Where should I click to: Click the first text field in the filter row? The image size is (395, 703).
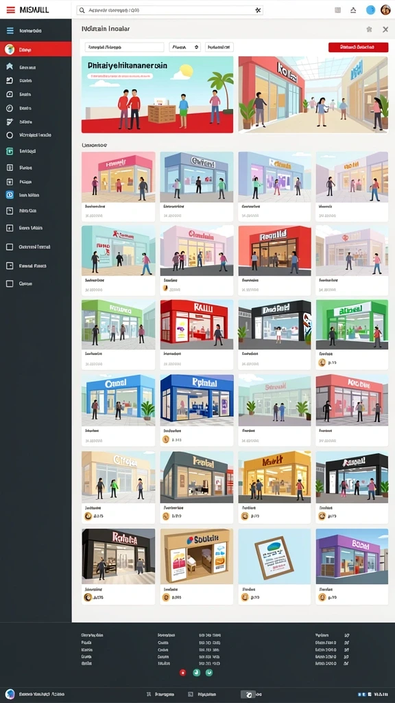pos(125,47)
